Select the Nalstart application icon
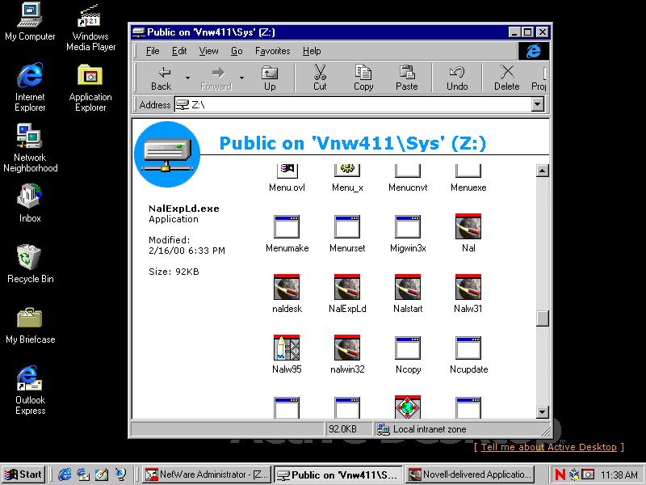The width and height of the screenshot is (646, 485). pos(408,287)
